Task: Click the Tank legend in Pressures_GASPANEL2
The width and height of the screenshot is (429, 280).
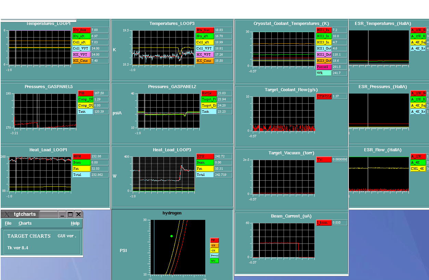Action: (x=209, y=112)
